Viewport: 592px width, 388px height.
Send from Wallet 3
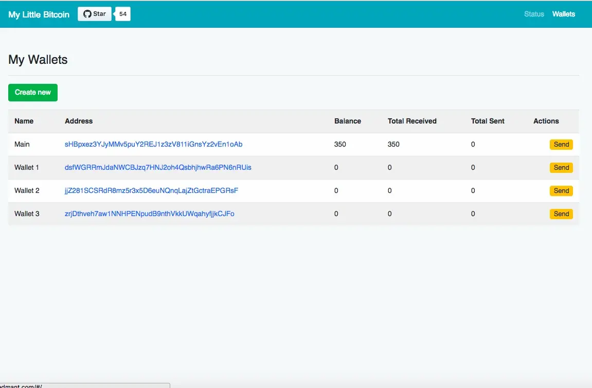point(561,214)
